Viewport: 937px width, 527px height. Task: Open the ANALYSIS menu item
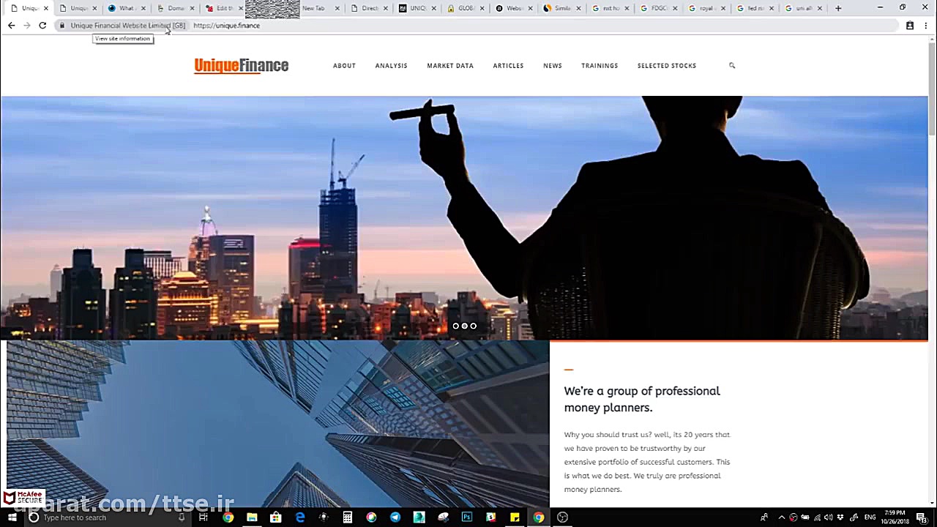point(391,66)
